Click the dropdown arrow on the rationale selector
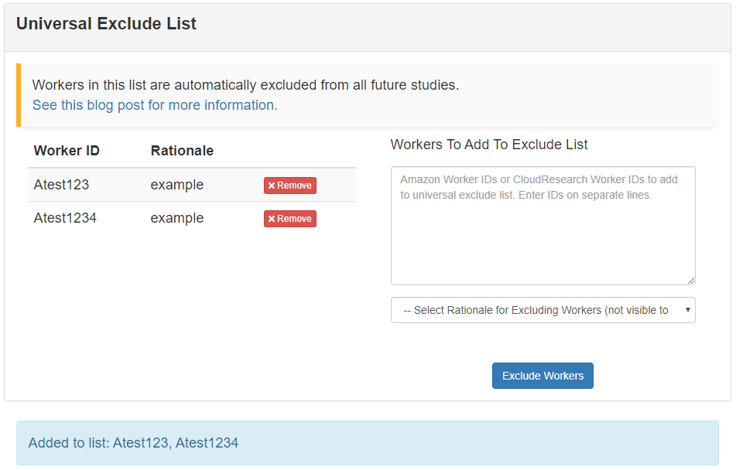736x470 pixels. [686, 310]
